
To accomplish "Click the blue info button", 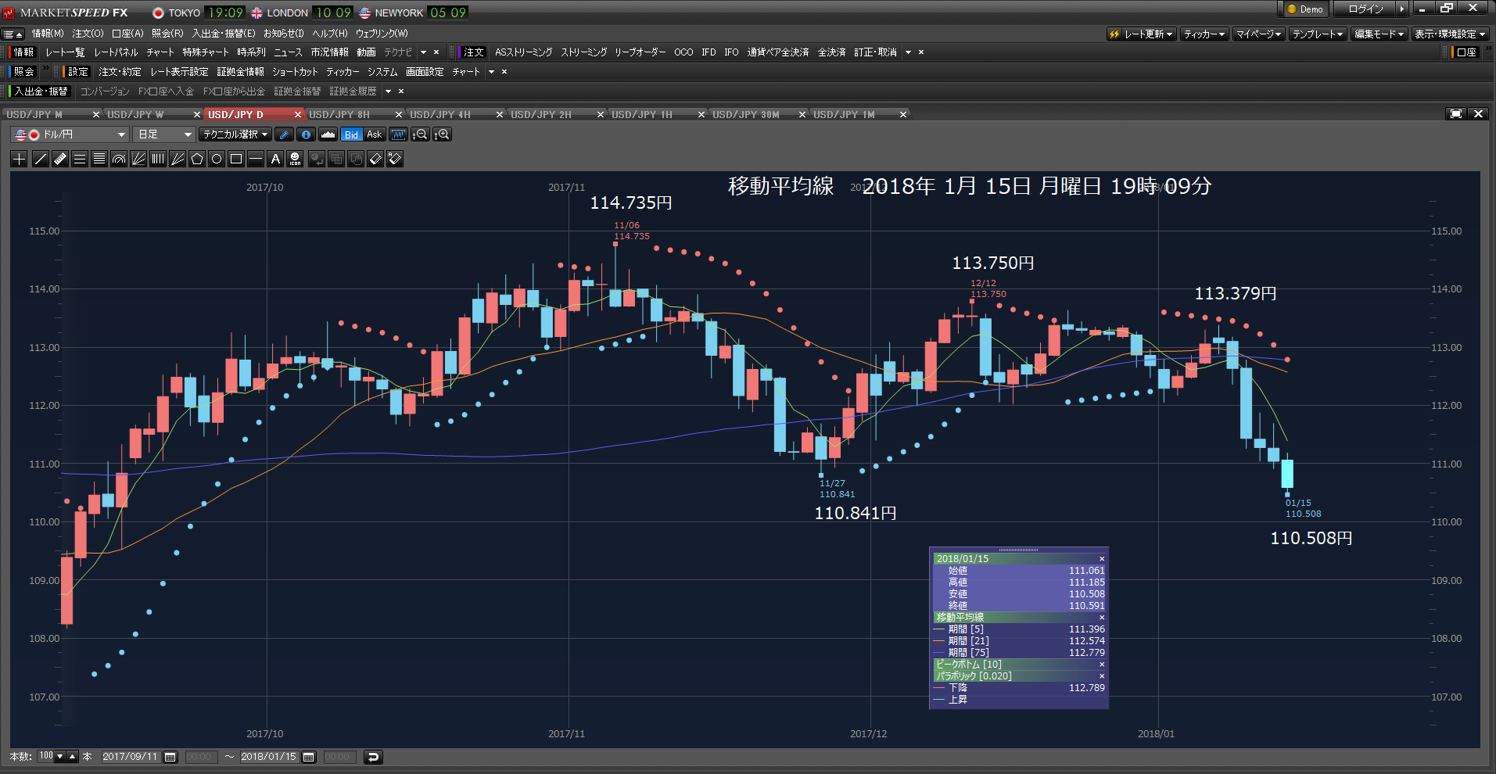I will [x=307, y=134].
